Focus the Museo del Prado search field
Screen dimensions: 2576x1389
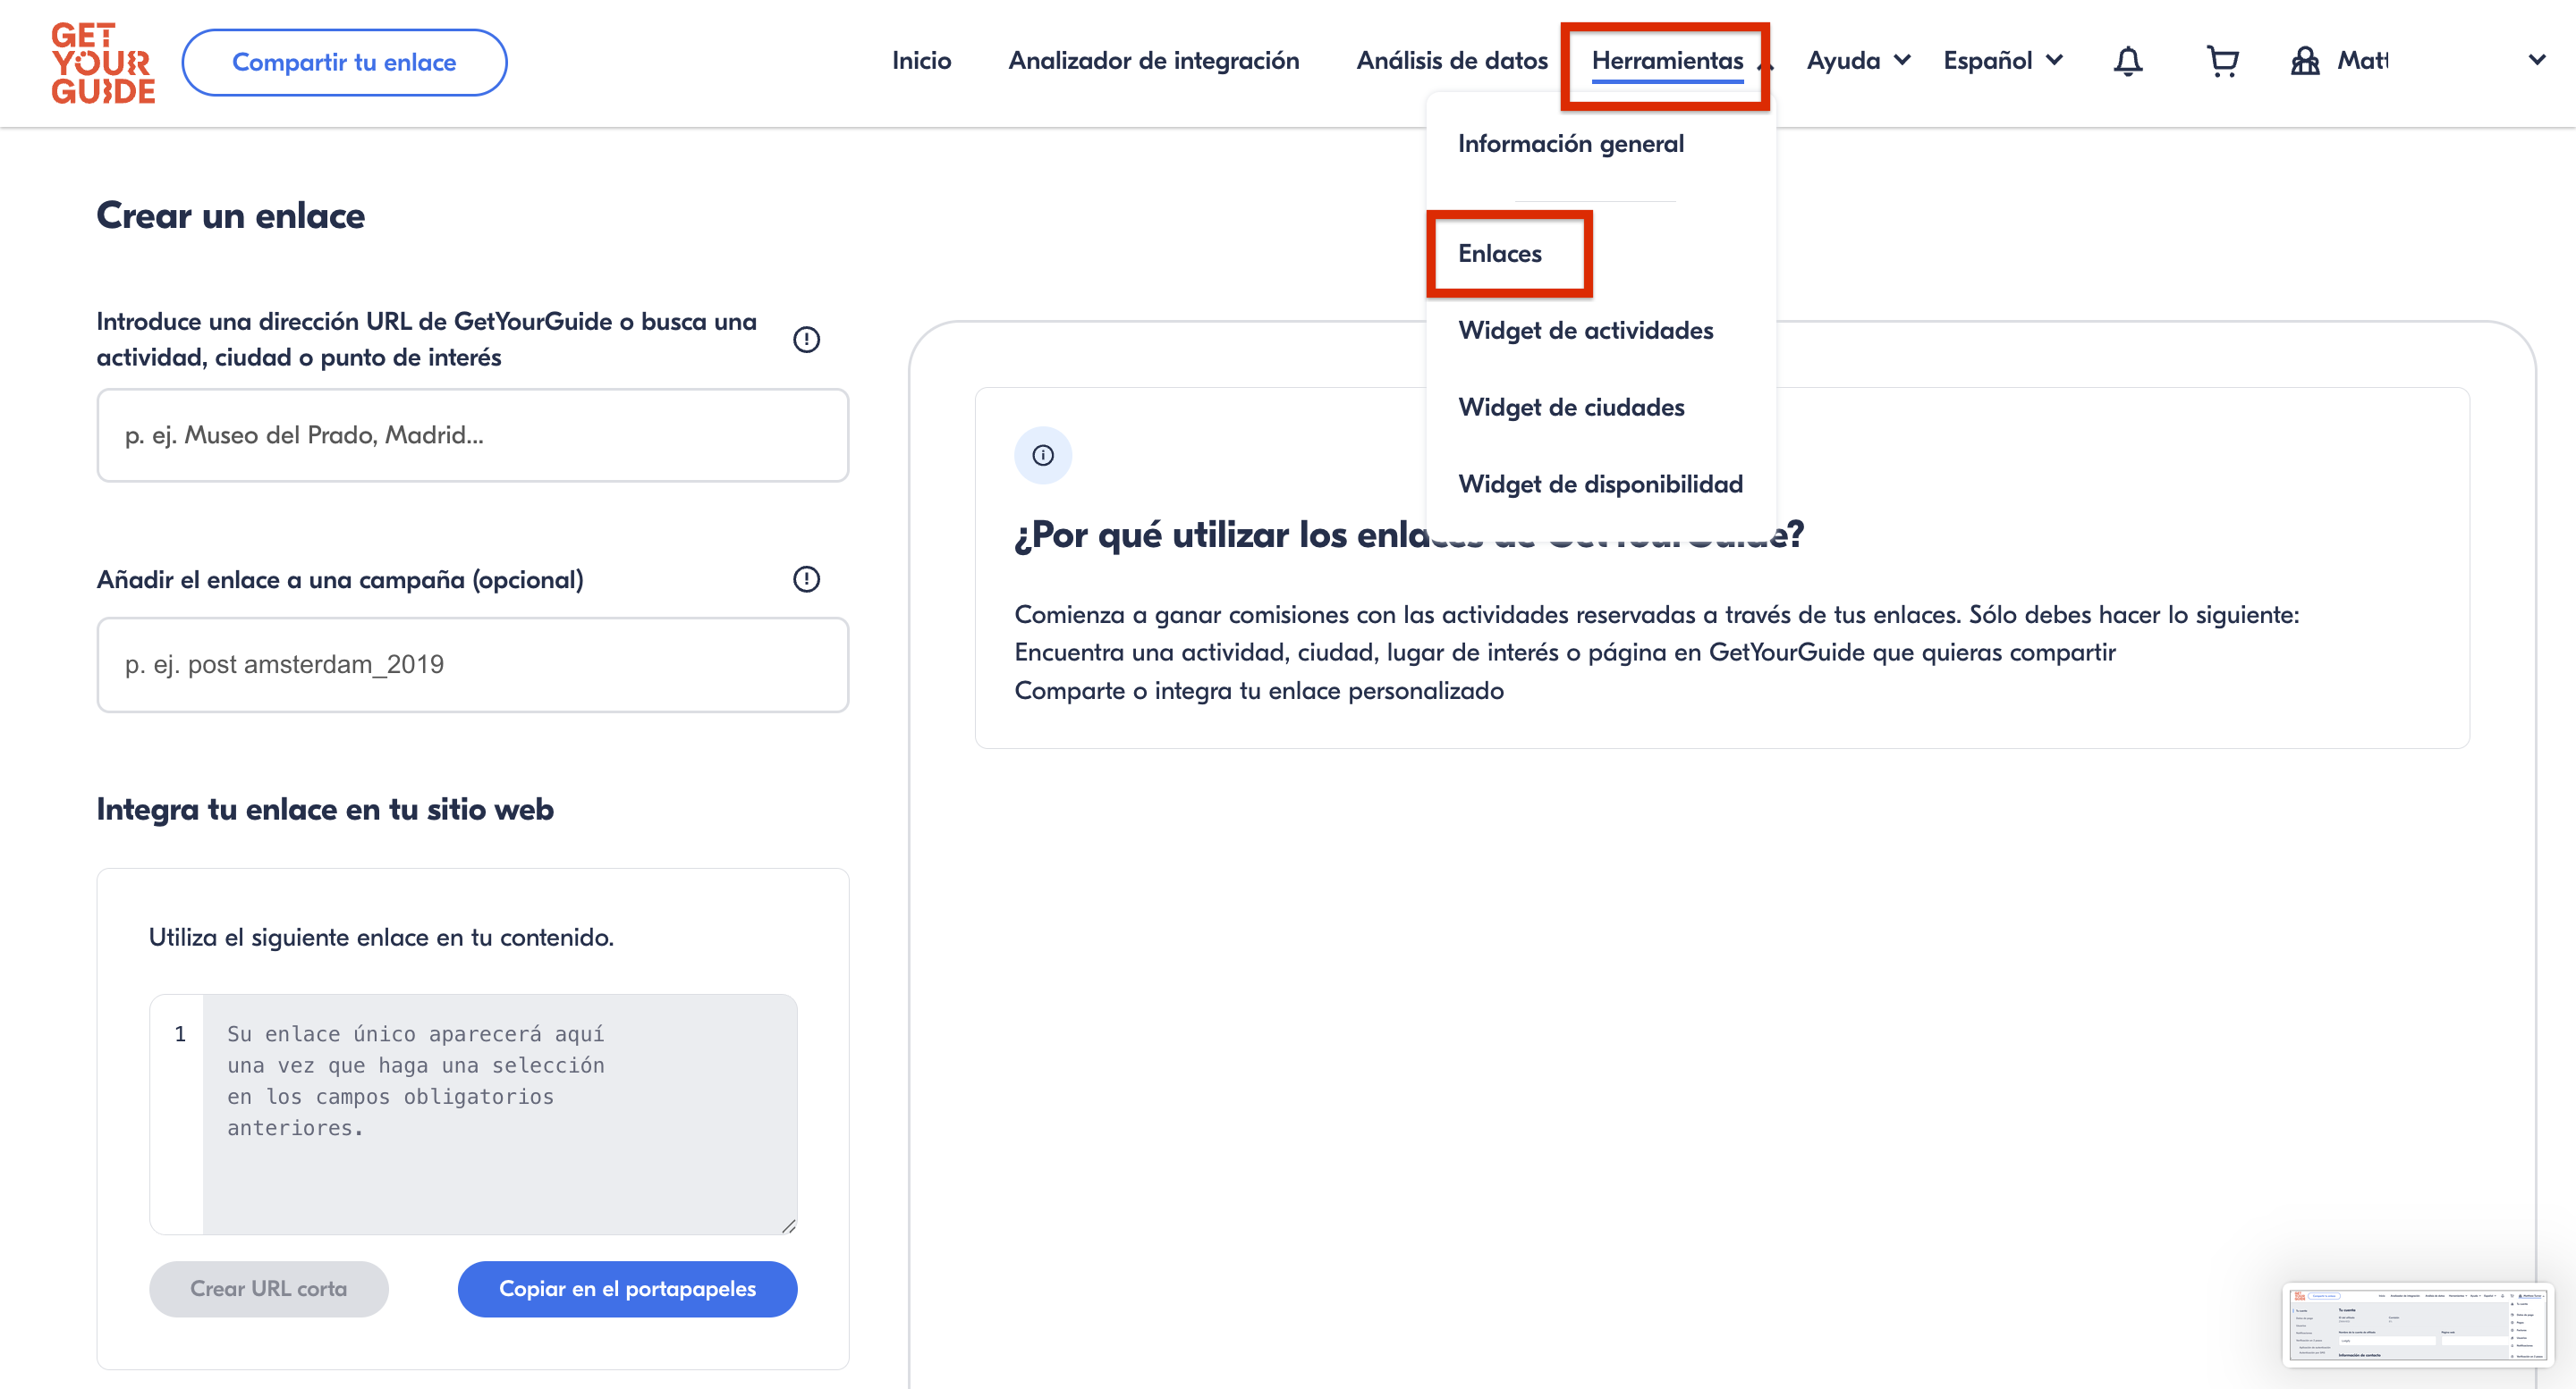coord(472,435)
